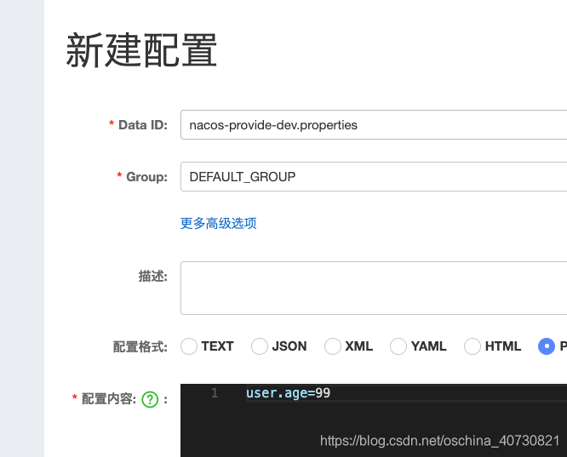Image resolution: width=567 pixels, height=457 pixels.
Task: Click the Data ID field label
Action: click(x=143, y=125)
